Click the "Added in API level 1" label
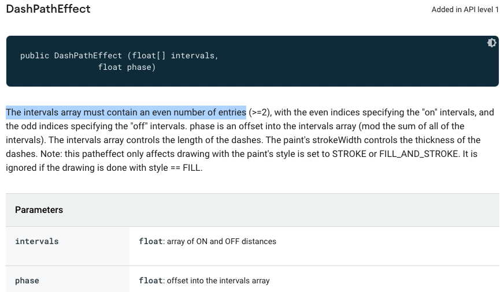The image size is (504, 292). (465, 10)
